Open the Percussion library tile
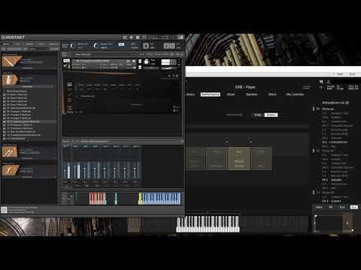This screenshot has width=361, height=270. pos(29,151)
